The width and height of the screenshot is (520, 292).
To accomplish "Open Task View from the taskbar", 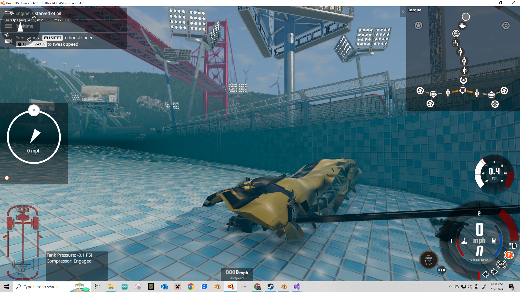I will [97, 287].
